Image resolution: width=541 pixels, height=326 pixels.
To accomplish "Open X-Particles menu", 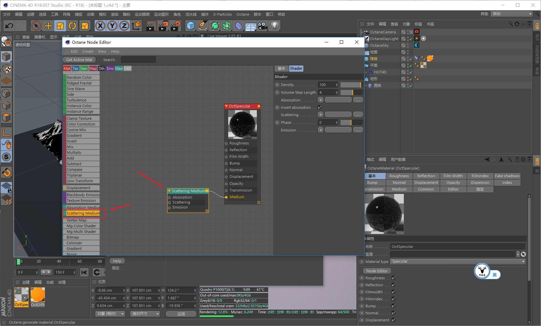I will [x=223, y=14].
